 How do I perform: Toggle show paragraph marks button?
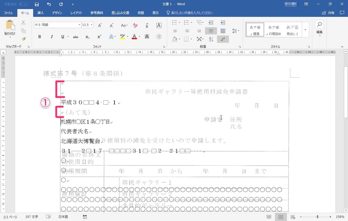[x=223, y=39]
